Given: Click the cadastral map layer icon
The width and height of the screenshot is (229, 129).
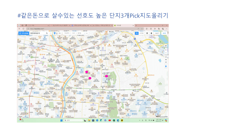Looking at the screenshot, I should (166, 57).
